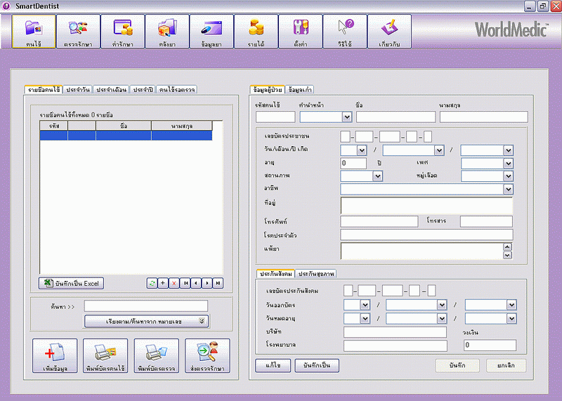The width and height of the screenshot is (562, 401).
Task: Click the รหัสคนไข้ patient code field
Action: tap(275, 117)
